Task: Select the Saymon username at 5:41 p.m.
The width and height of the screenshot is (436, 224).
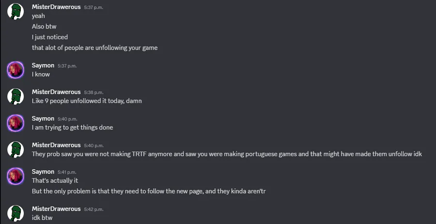Action: 43,172
